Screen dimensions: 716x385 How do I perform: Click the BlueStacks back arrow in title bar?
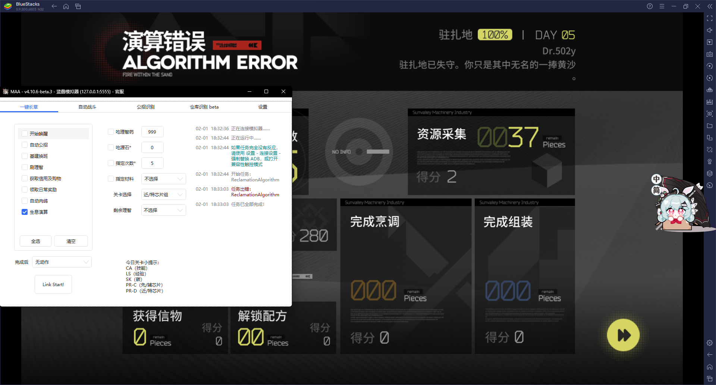point(54,6)
